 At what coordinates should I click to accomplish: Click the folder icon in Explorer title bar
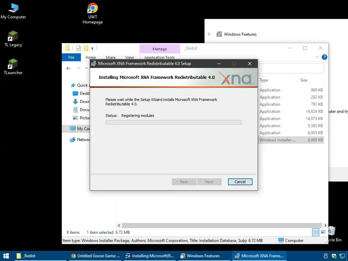68,48
